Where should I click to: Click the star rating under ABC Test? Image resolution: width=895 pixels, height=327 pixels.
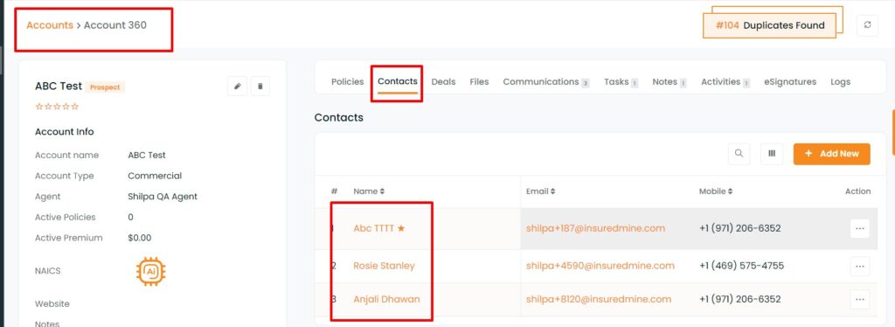pyautogui.click(x=57, y=107)
